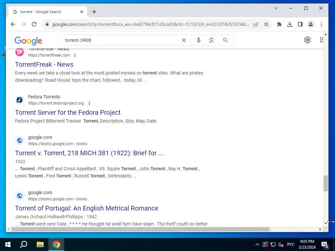Viewport: 335px width, 251px height.
Task: Click the Fedora Torrents favicon
Action: click(x=19, y=100)
